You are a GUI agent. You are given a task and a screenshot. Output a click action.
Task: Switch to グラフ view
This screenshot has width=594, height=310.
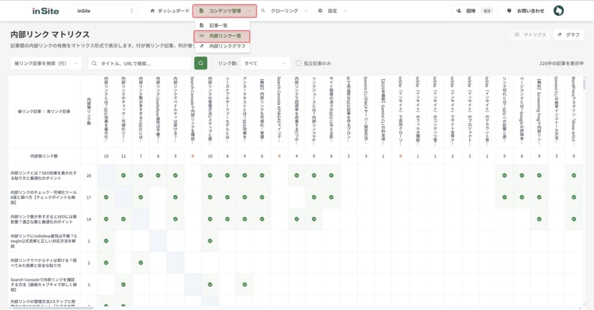tap(568, 35)
